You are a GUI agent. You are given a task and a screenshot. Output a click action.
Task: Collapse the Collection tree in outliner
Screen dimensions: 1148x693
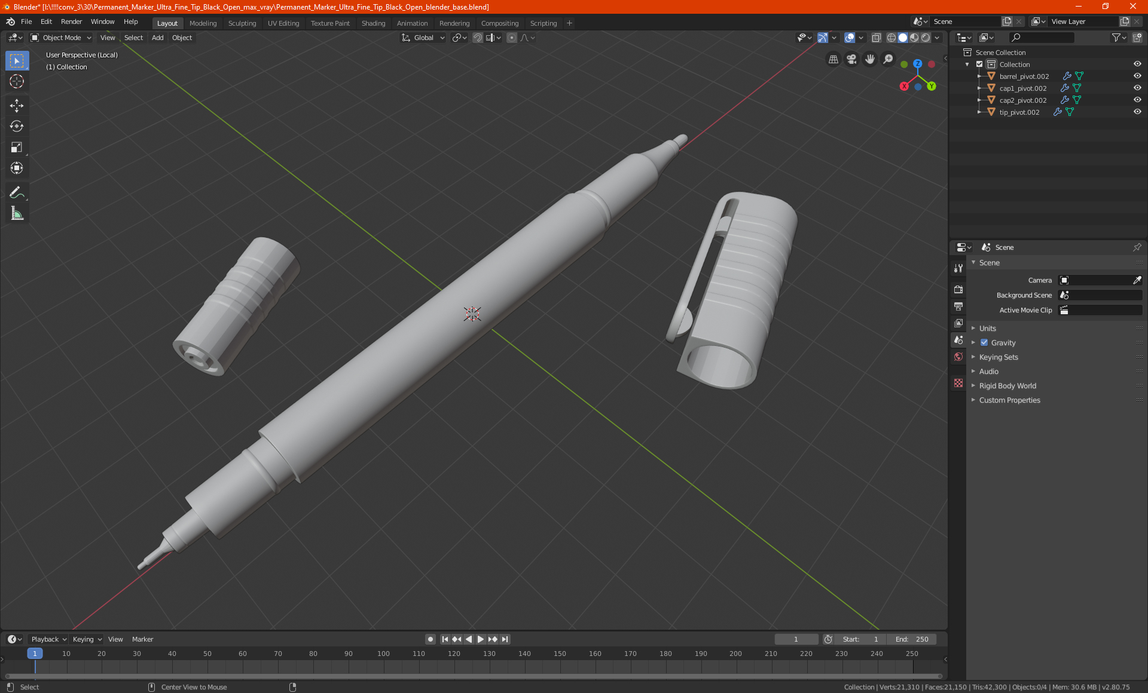967,65
